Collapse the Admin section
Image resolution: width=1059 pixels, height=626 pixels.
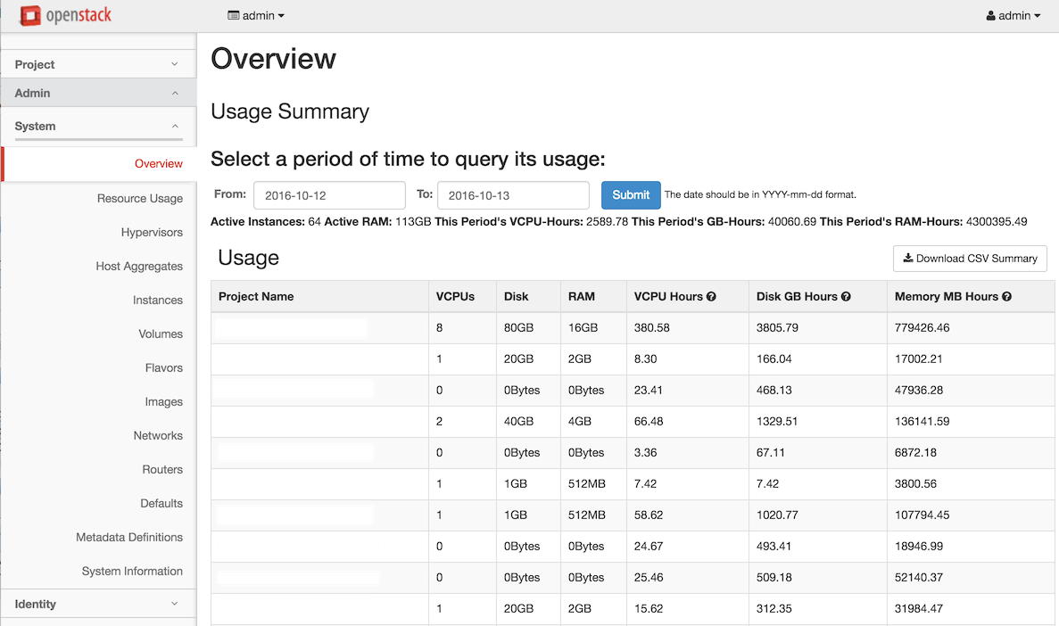tap(98, 93)
